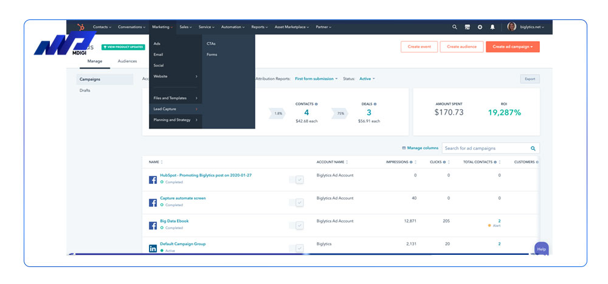Click Facebook icon for Capture automate screen

(153, 203)
